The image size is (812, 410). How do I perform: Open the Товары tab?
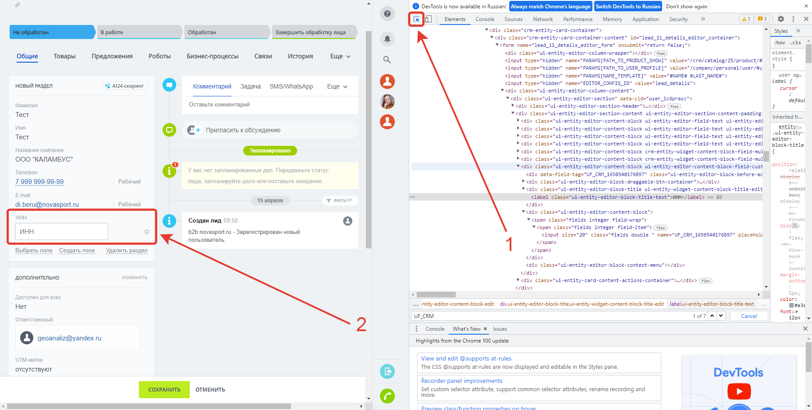tap(64, 57)
